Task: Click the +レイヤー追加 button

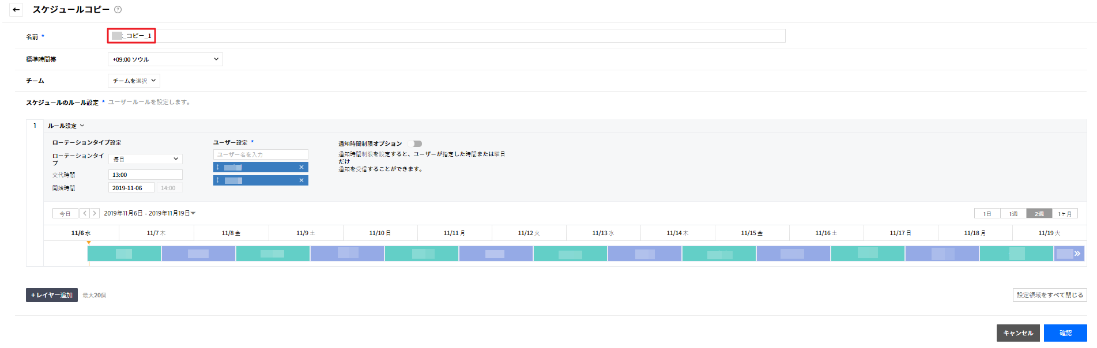Action: [x=52, y=295]
